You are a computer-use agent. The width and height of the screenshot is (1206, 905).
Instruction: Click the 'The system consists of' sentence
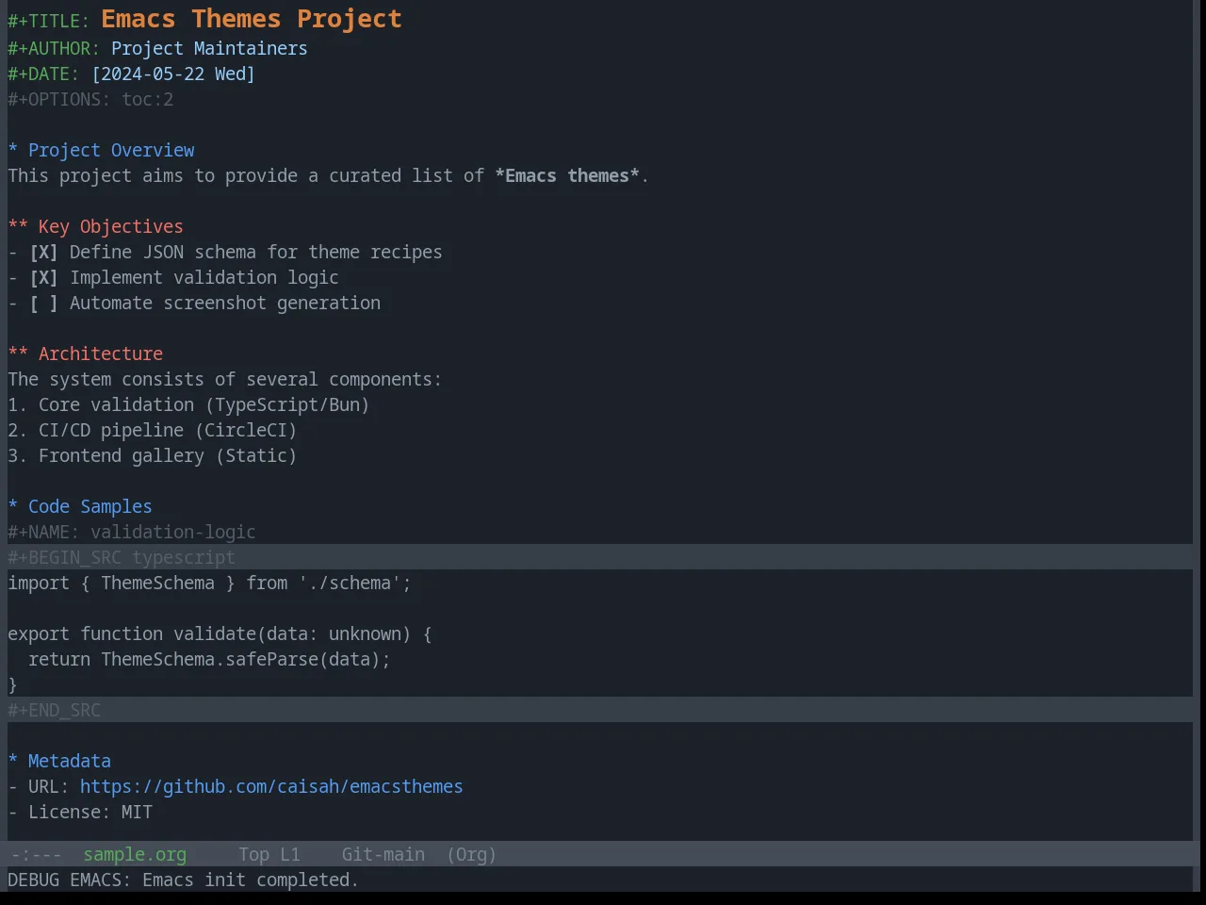[x=224, y=379]
